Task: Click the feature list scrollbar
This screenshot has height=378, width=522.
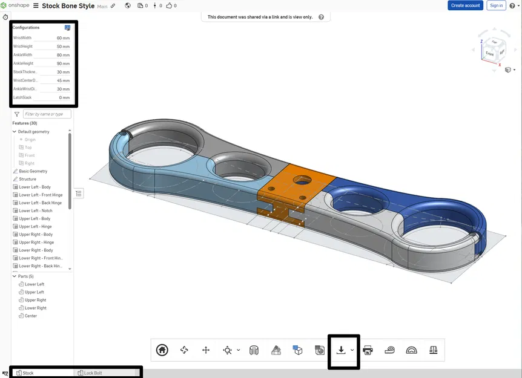Action: click(x=70, y=171)
